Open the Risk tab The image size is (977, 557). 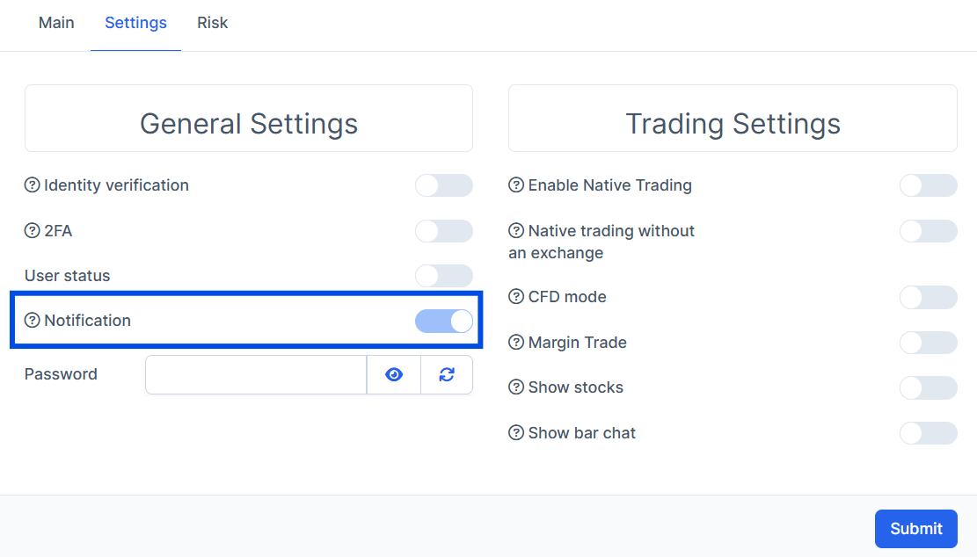pyautogui.click(x=212, y=23)
